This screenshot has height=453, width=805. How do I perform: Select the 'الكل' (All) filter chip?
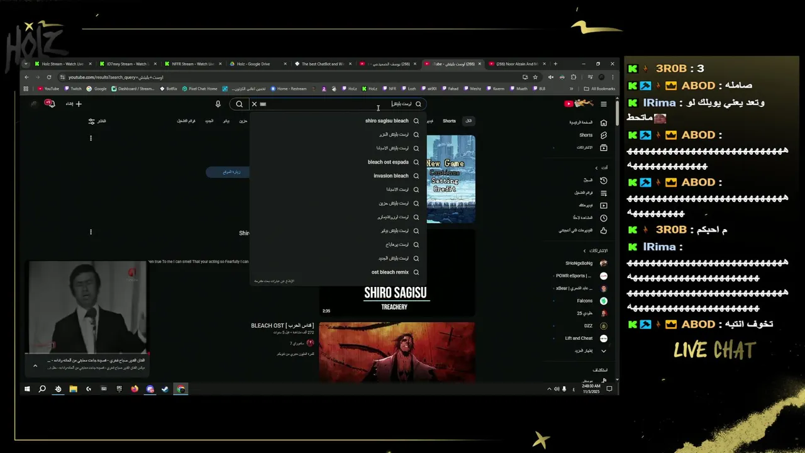[x=468, y=121]
